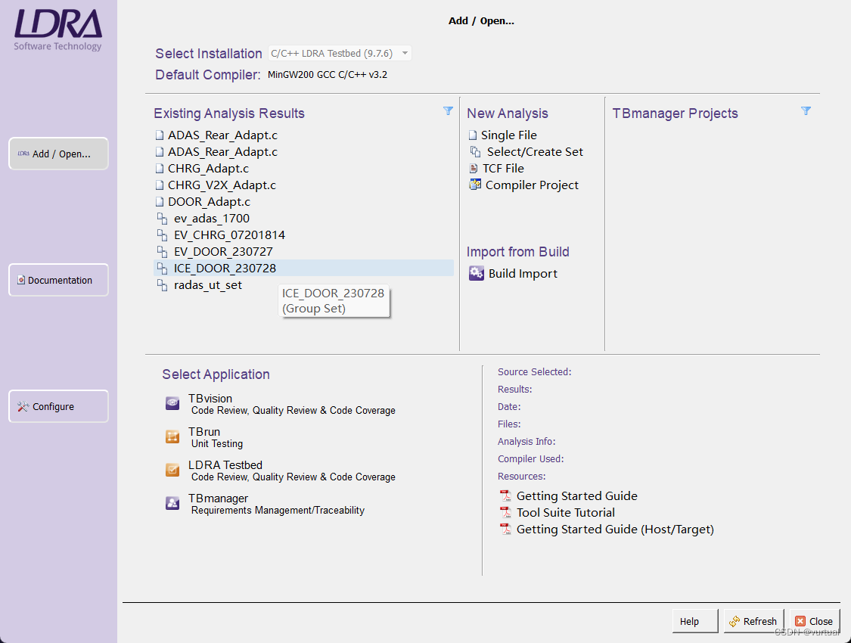Viewport: 851px width, 643px height.
Task: Start a Single File analysis
Action: point(508,135)
